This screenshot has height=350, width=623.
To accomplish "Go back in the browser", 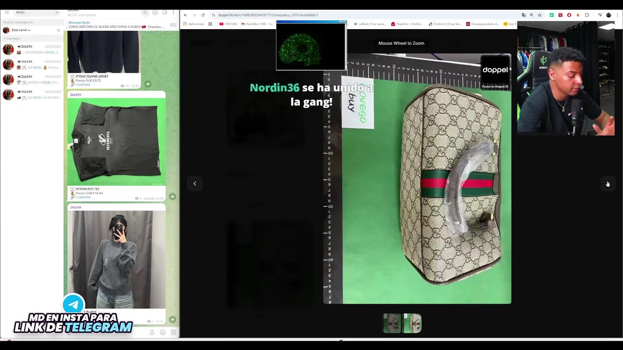I will coord(185,15).
